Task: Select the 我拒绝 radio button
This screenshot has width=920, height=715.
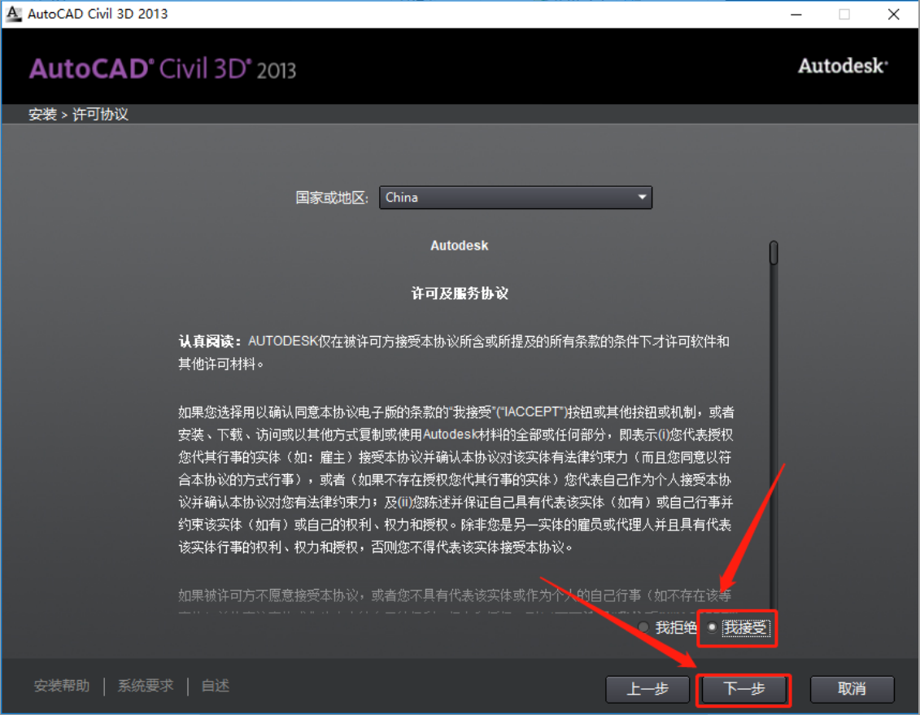Action: [x=644, y=628]
